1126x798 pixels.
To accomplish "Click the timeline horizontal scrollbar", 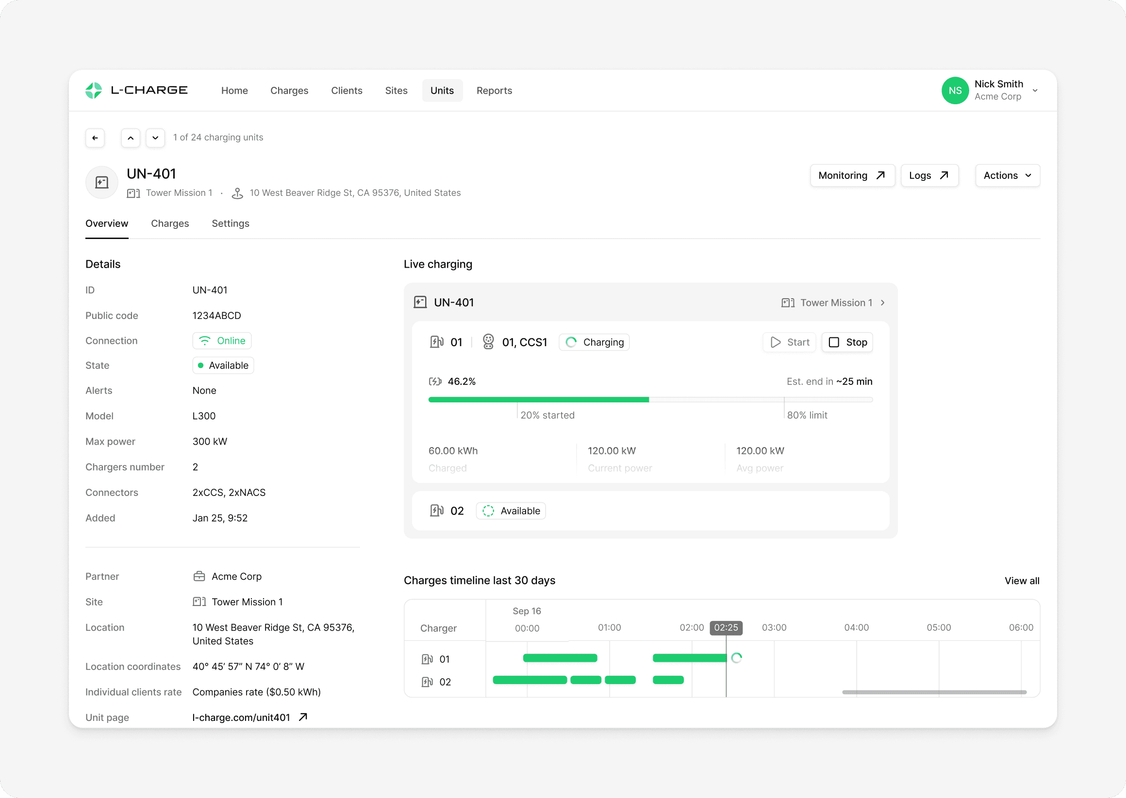I will click(934, 692).
